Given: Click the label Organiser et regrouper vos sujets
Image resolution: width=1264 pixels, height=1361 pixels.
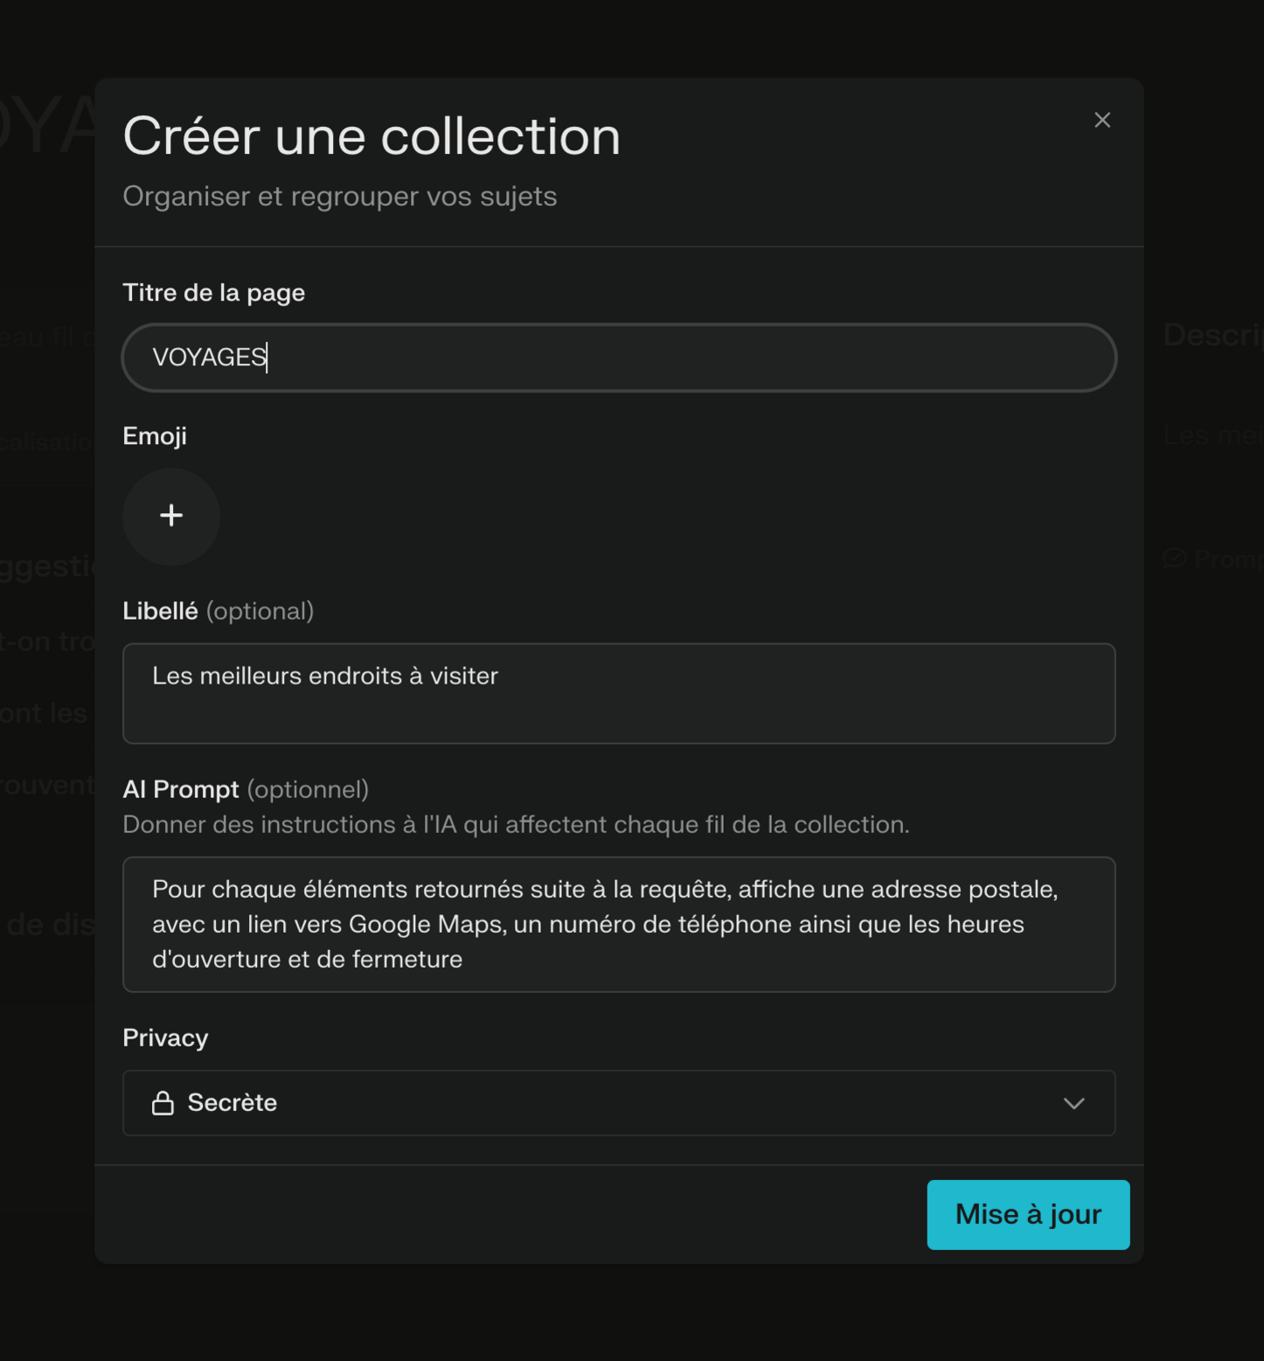Looking at the screenshot, I should [x=339, y=196].
